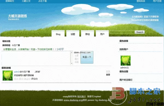Open the 大橙公交 top navigation link
The image size is (164, 106).
(26, 1)
